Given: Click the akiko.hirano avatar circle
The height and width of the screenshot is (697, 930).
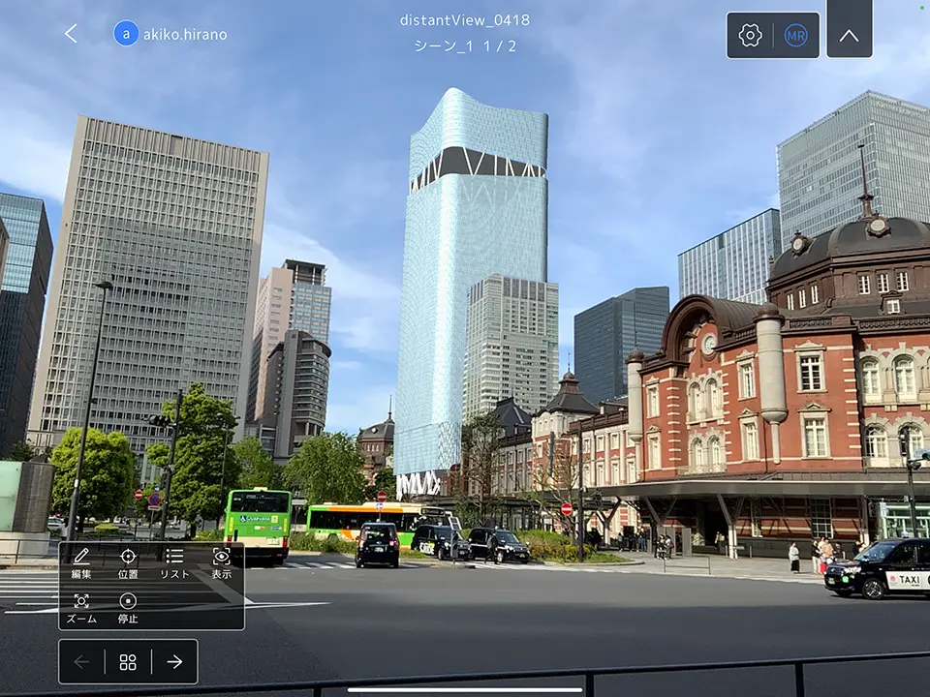Looking at the screenshot, I should 124,33.
